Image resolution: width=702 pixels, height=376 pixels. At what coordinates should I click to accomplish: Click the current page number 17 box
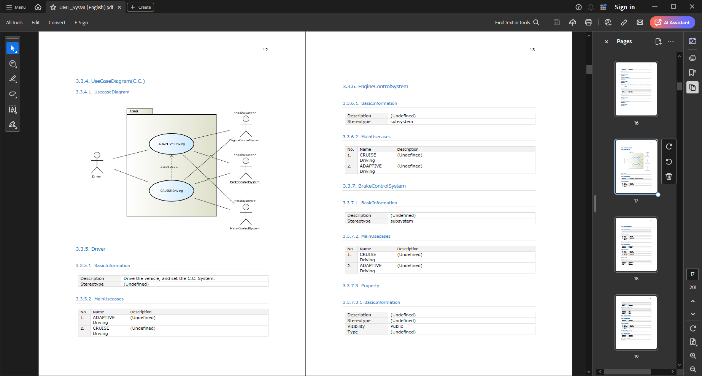[692, 274]
